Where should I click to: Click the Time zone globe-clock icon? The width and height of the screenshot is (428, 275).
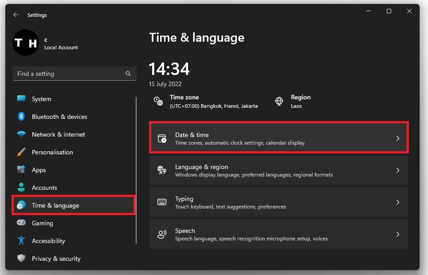point(158,101)
